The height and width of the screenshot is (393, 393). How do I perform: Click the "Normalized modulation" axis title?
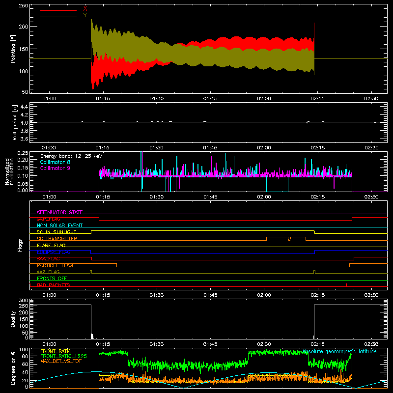(9, 171)
